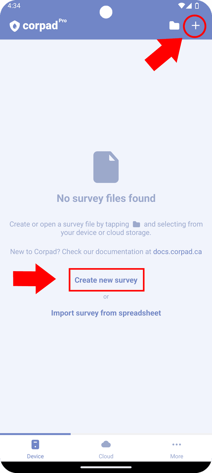Click the blue indicator bar above Device tab
The image size is (212, 473).
tap(35, 434)
